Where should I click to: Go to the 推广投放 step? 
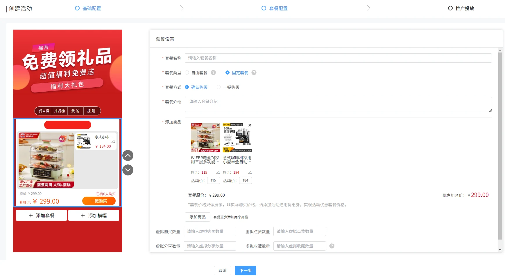click(461, 8)
